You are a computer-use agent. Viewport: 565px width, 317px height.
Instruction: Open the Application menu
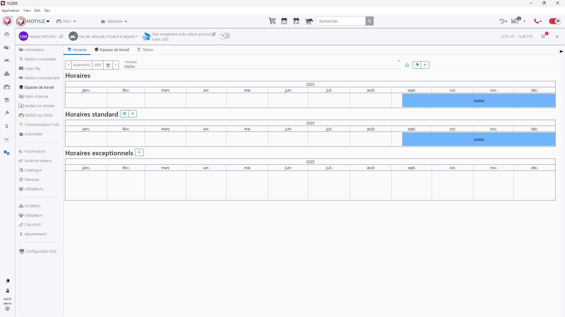11,11
